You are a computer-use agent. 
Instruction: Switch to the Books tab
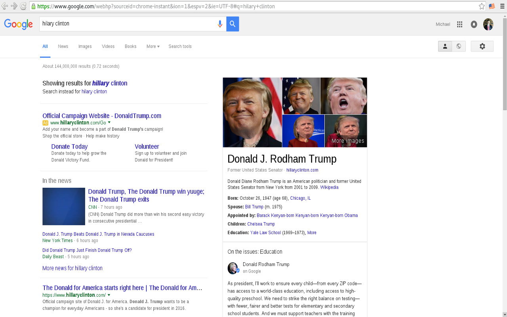(x=130, y=46)
